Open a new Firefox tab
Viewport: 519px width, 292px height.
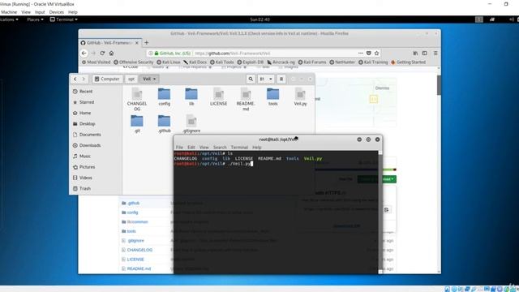point(146,42)
